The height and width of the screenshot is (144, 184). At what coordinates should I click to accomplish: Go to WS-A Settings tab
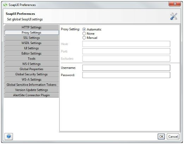coord(31,80)
